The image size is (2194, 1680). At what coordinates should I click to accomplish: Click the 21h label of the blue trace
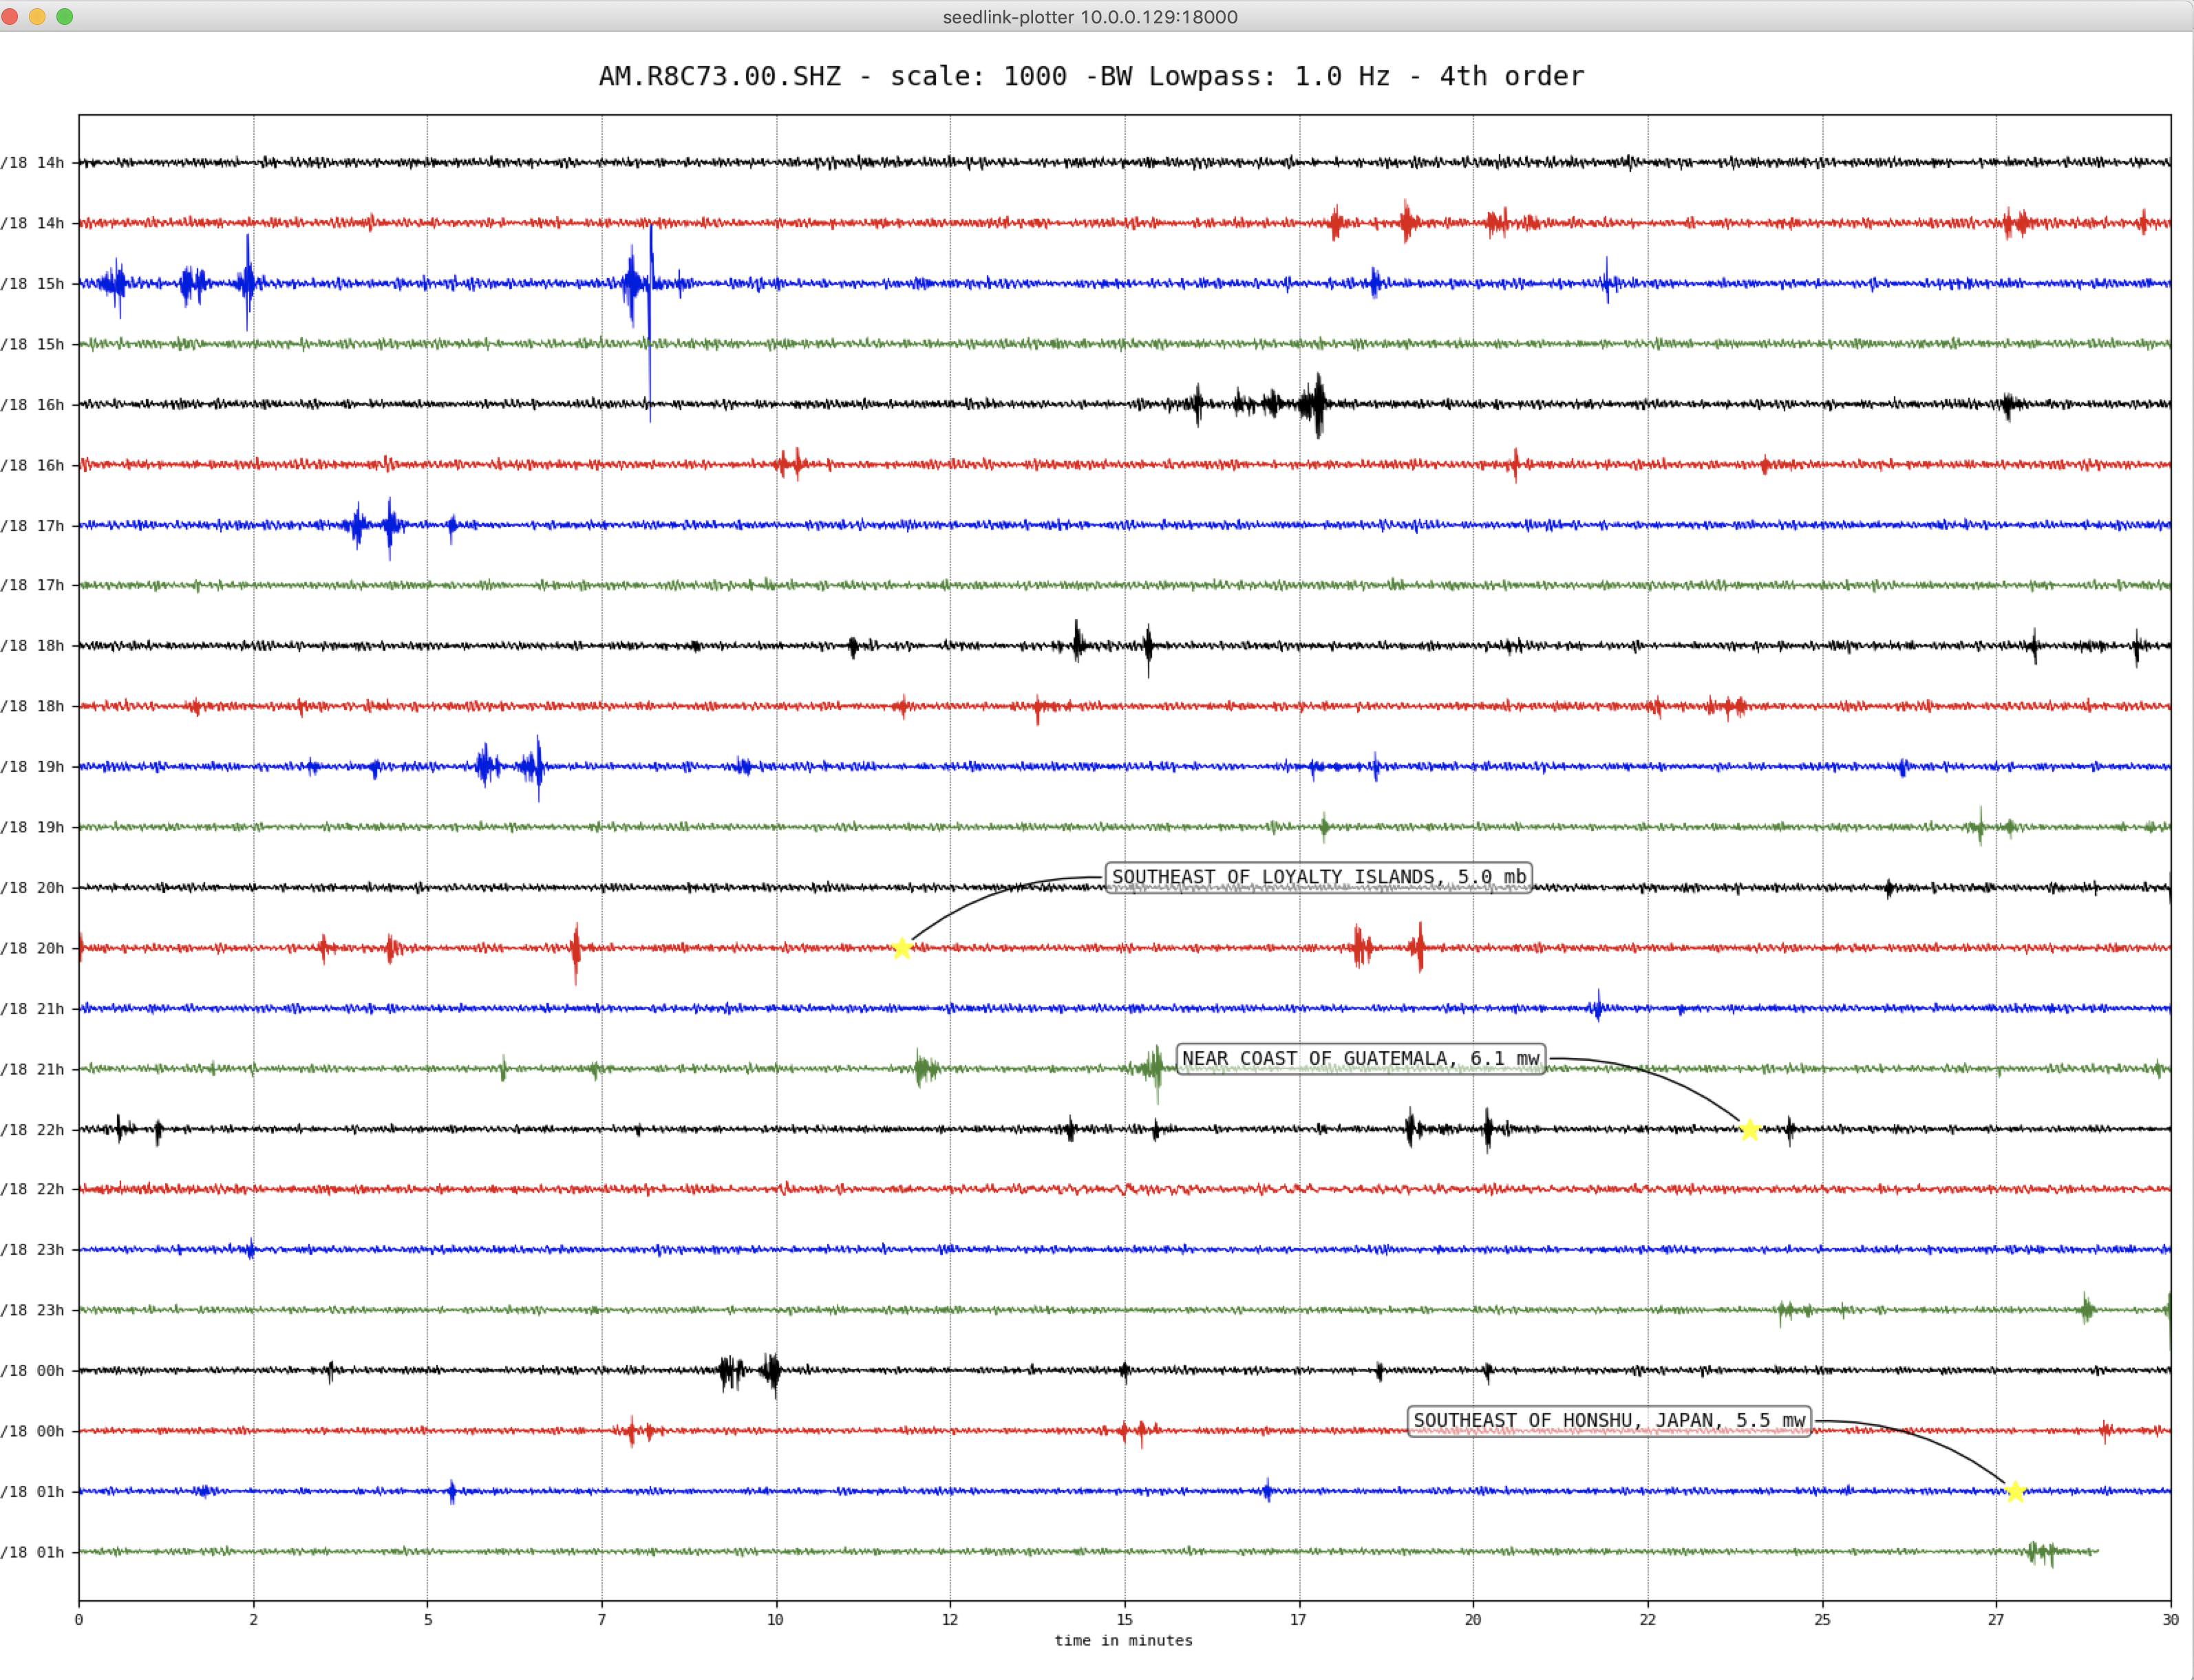[x=32, y=1009]
